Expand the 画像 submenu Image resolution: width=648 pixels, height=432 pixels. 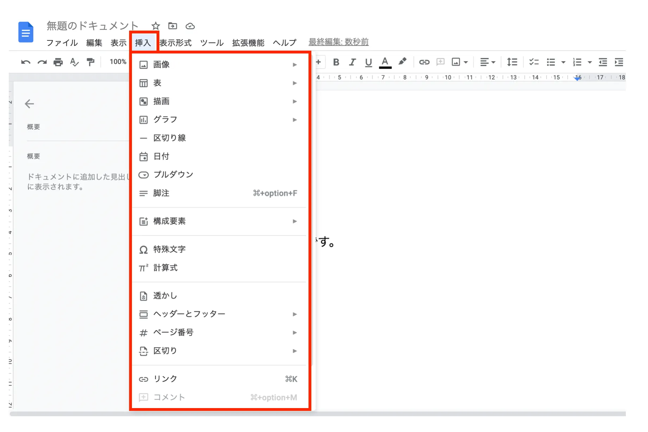coord(219,65)
